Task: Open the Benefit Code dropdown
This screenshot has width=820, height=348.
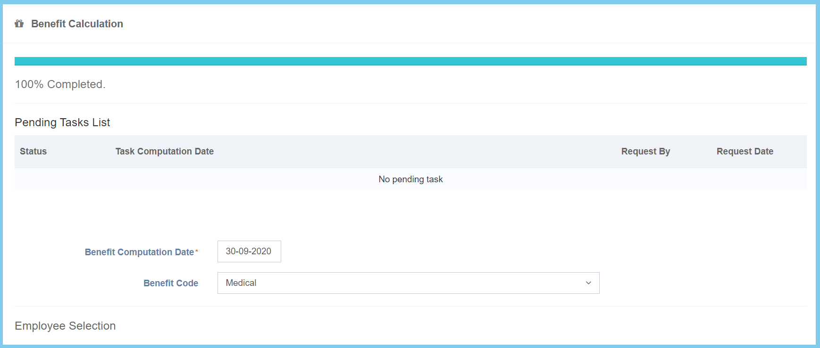Action: click(408, 283)
